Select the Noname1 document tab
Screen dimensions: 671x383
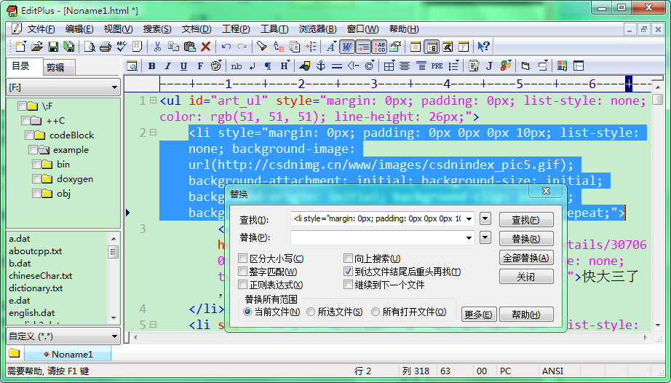pyautogui.click(x=68, y=354)
